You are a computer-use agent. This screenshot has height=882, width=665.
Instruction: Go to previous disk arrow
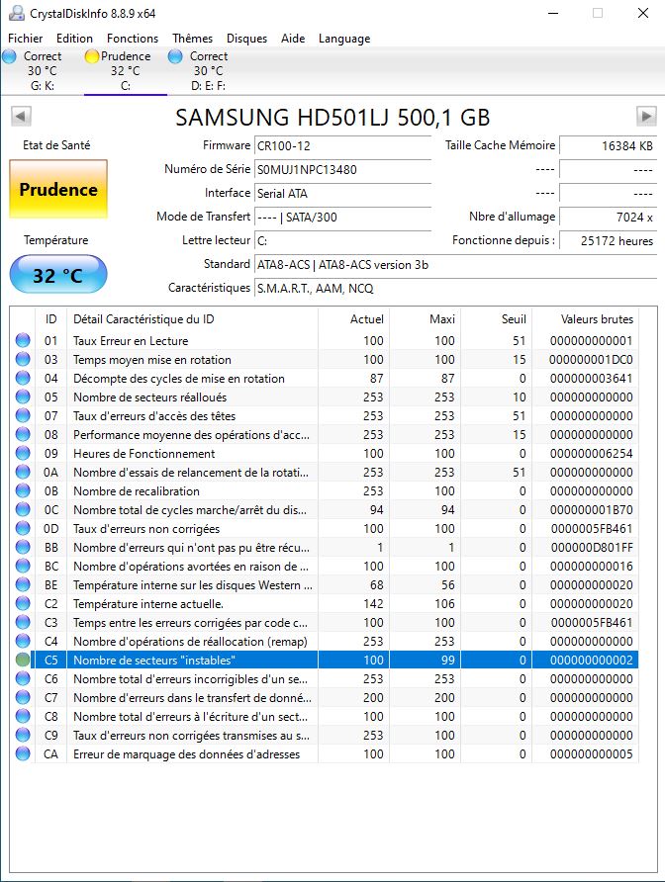[x=21, y=117]
